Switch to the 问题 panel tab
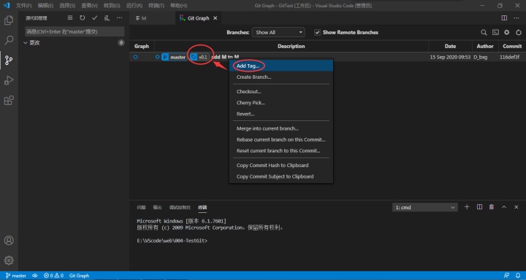526x280 pixels. tap(141, 207)
